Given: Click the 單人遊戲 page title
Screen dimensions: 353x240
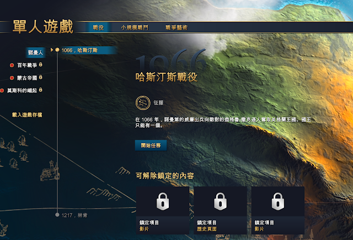Looking at the screenshot, I should 43,26.
